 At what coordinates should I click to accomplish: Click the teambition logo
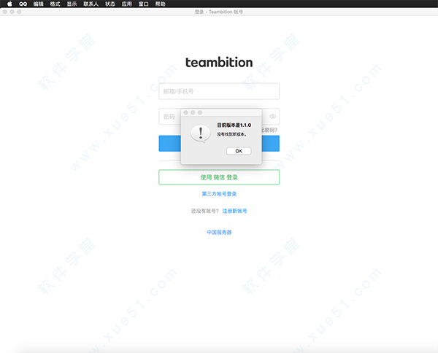219,63
